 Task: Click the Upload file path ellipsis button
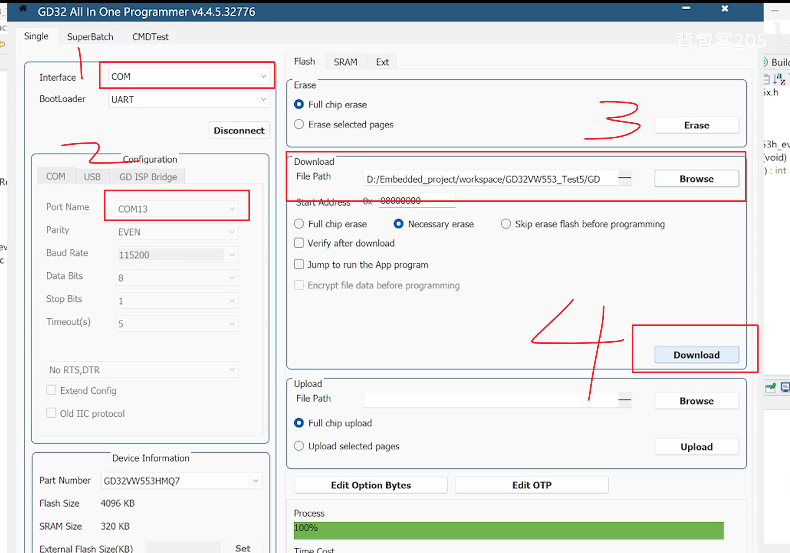pyautogui.click(x=624, y=400)
